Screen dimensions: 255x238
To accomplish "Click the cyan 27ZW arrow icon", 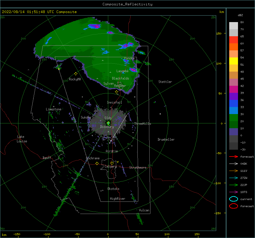I will pyautogui.click(x=233, y=178).
